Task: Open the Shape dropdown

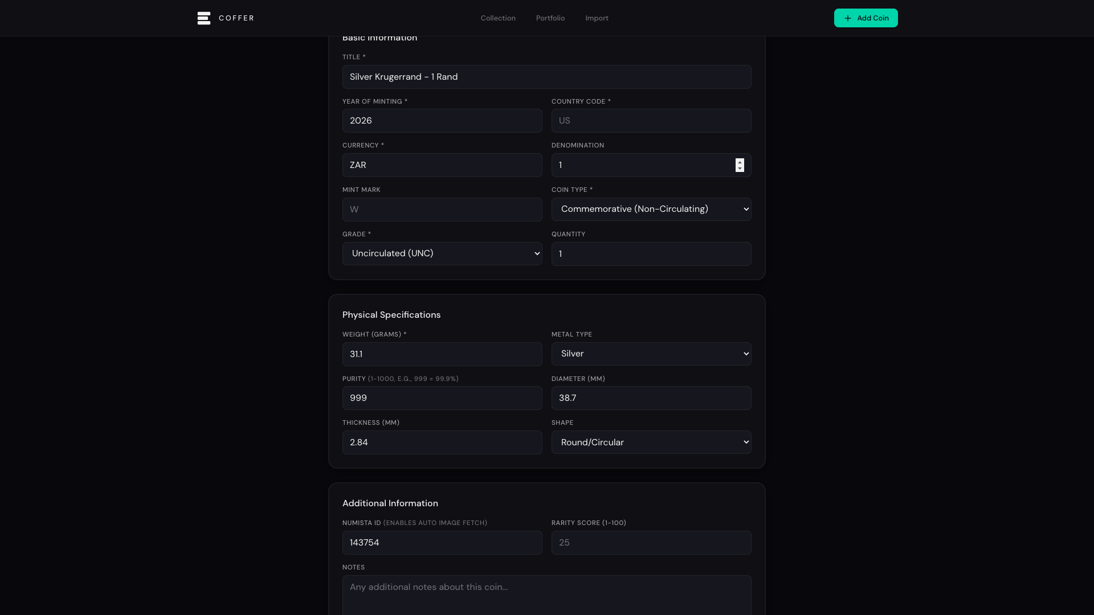Action: [651, 442]
